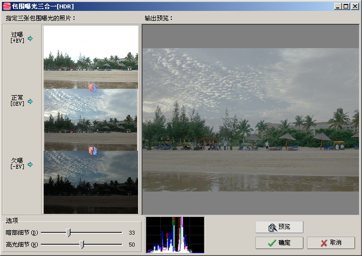Click the 预览 preview button
The height and width of the screenshot is (256, 362).
tap(279, 227)
